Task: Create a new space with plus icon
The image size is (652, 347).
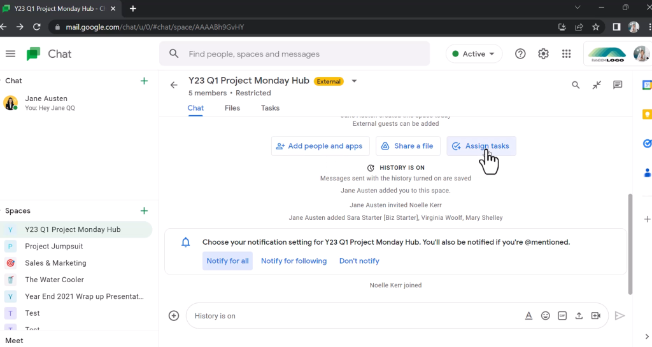Action: 144,211
